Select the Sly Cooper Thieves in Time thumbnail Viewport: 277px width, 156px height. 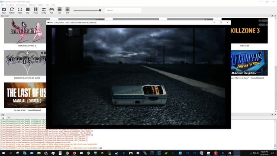pyautogui.click(x=249, y=63)
